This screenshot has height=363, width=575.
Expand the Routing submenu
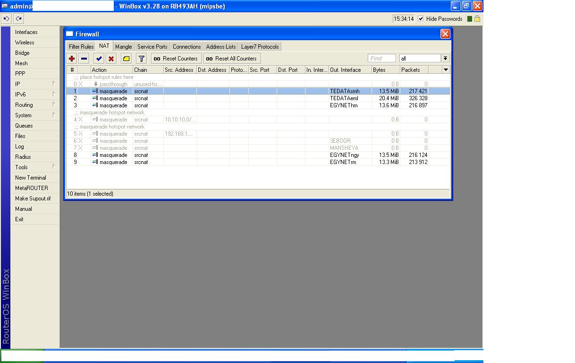coord(35,105)
